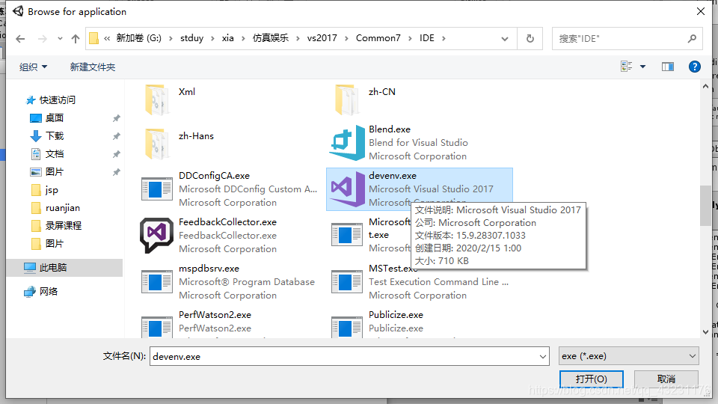The width and height of the screenshot is (718, 404).
Task: Select the zh-CN folder icon
Action: 346,99
